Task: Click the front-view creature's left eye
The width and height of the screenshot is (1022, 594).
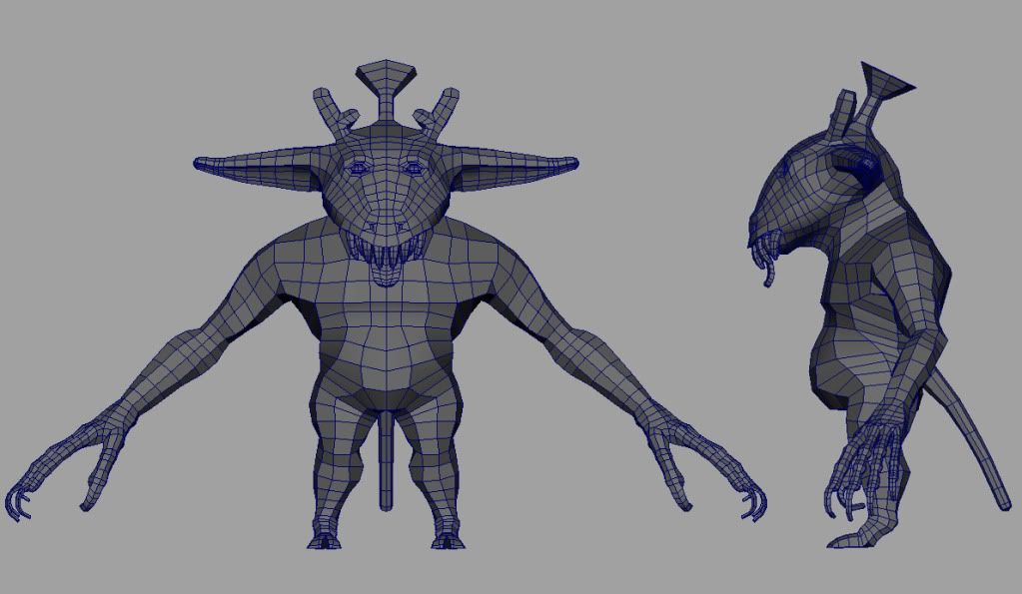Action: coord(358,170)
